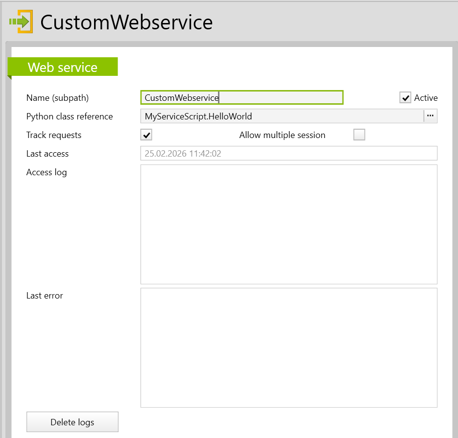458x438 pixels.
Task: Click the Python class reference field
Action: click(282, 116)
